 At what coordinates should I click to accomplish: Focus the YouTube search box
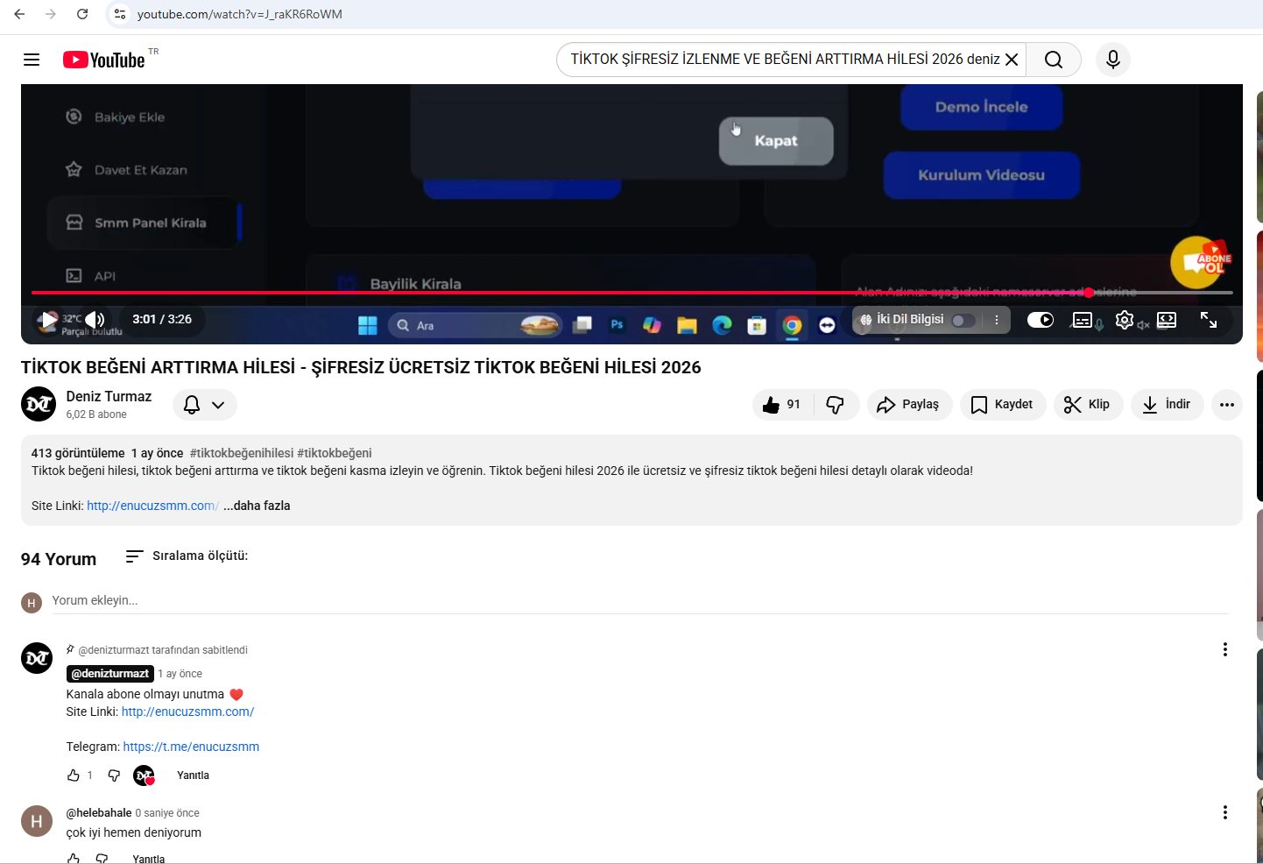[784, 60]
